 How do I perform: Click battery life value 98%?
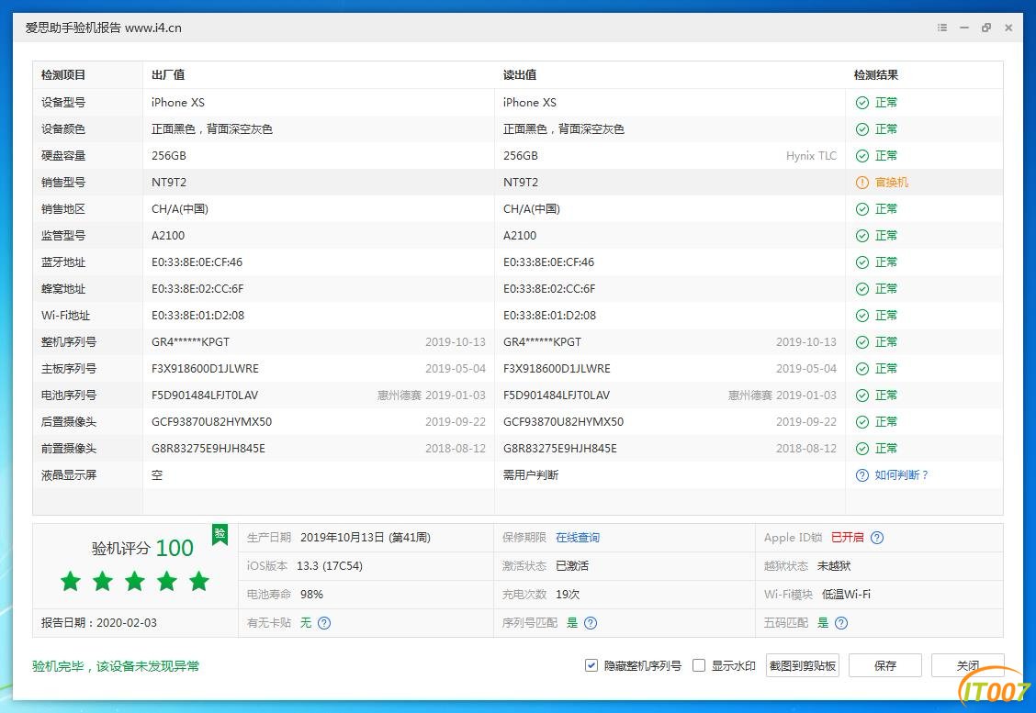pos(312,595)
